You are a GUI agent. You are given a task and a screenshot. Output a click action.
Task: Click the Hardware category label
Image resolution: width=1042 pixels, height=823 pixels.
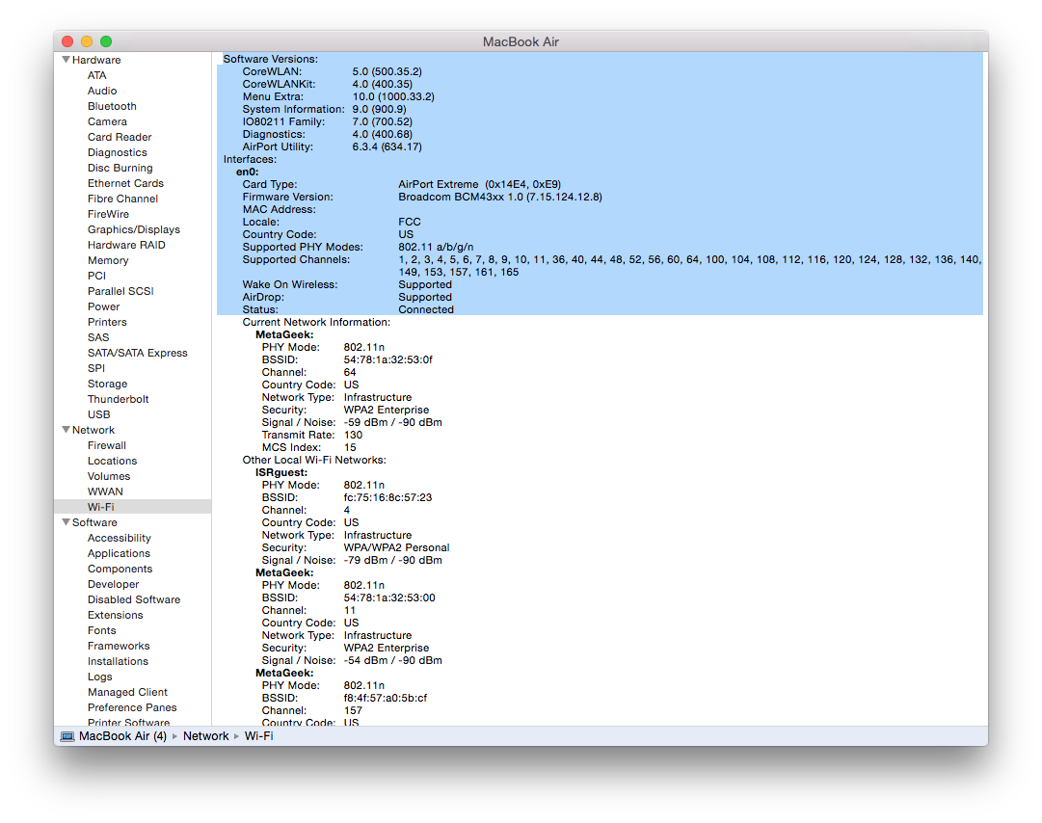pyautogui.click(x=96, y=60)
